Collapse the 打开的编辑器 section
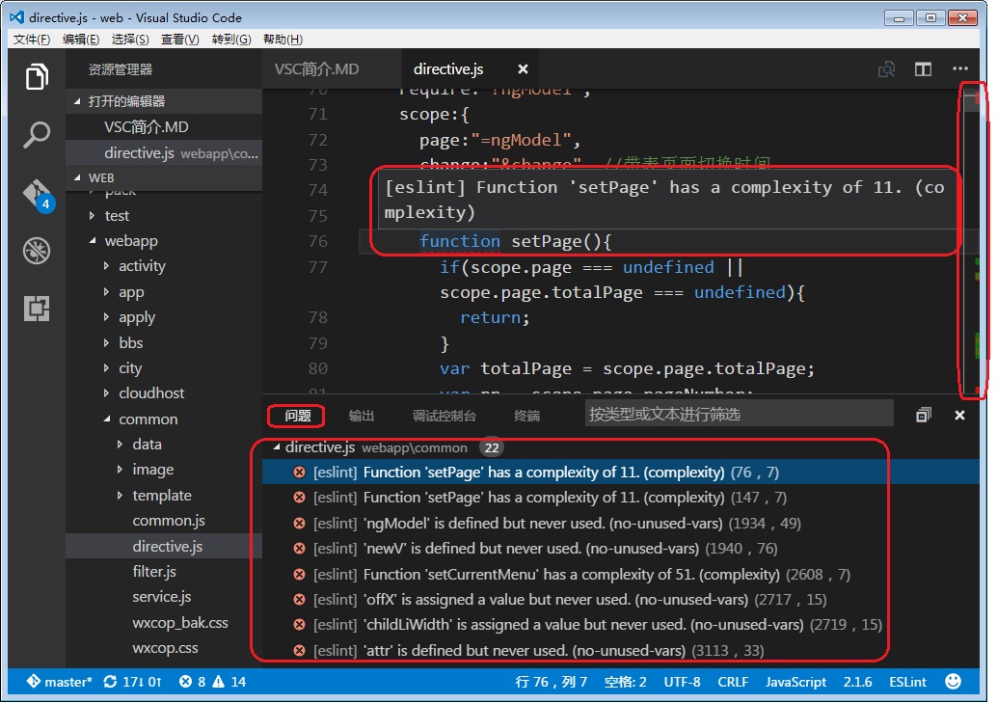The width and height of the screenshot is (997, 703). pos(77,101)
